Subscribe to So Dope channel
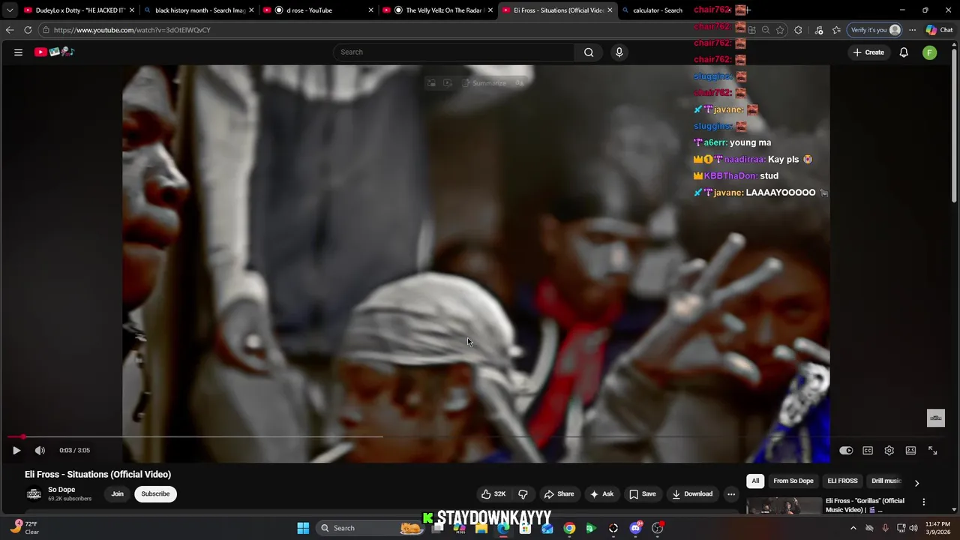The image size is (960, 540). pos(155,493)
